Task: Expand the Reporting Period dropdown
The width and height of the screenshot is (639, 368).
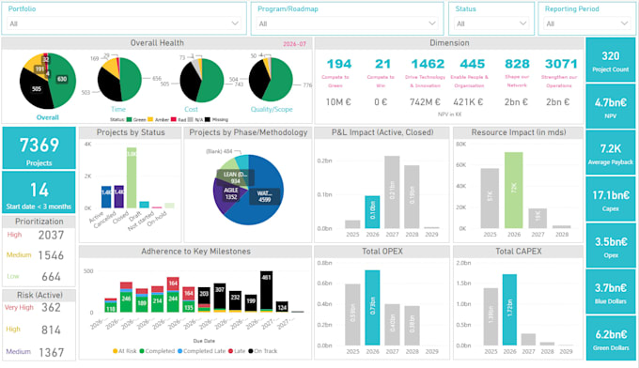Action: tap(587, 23)
